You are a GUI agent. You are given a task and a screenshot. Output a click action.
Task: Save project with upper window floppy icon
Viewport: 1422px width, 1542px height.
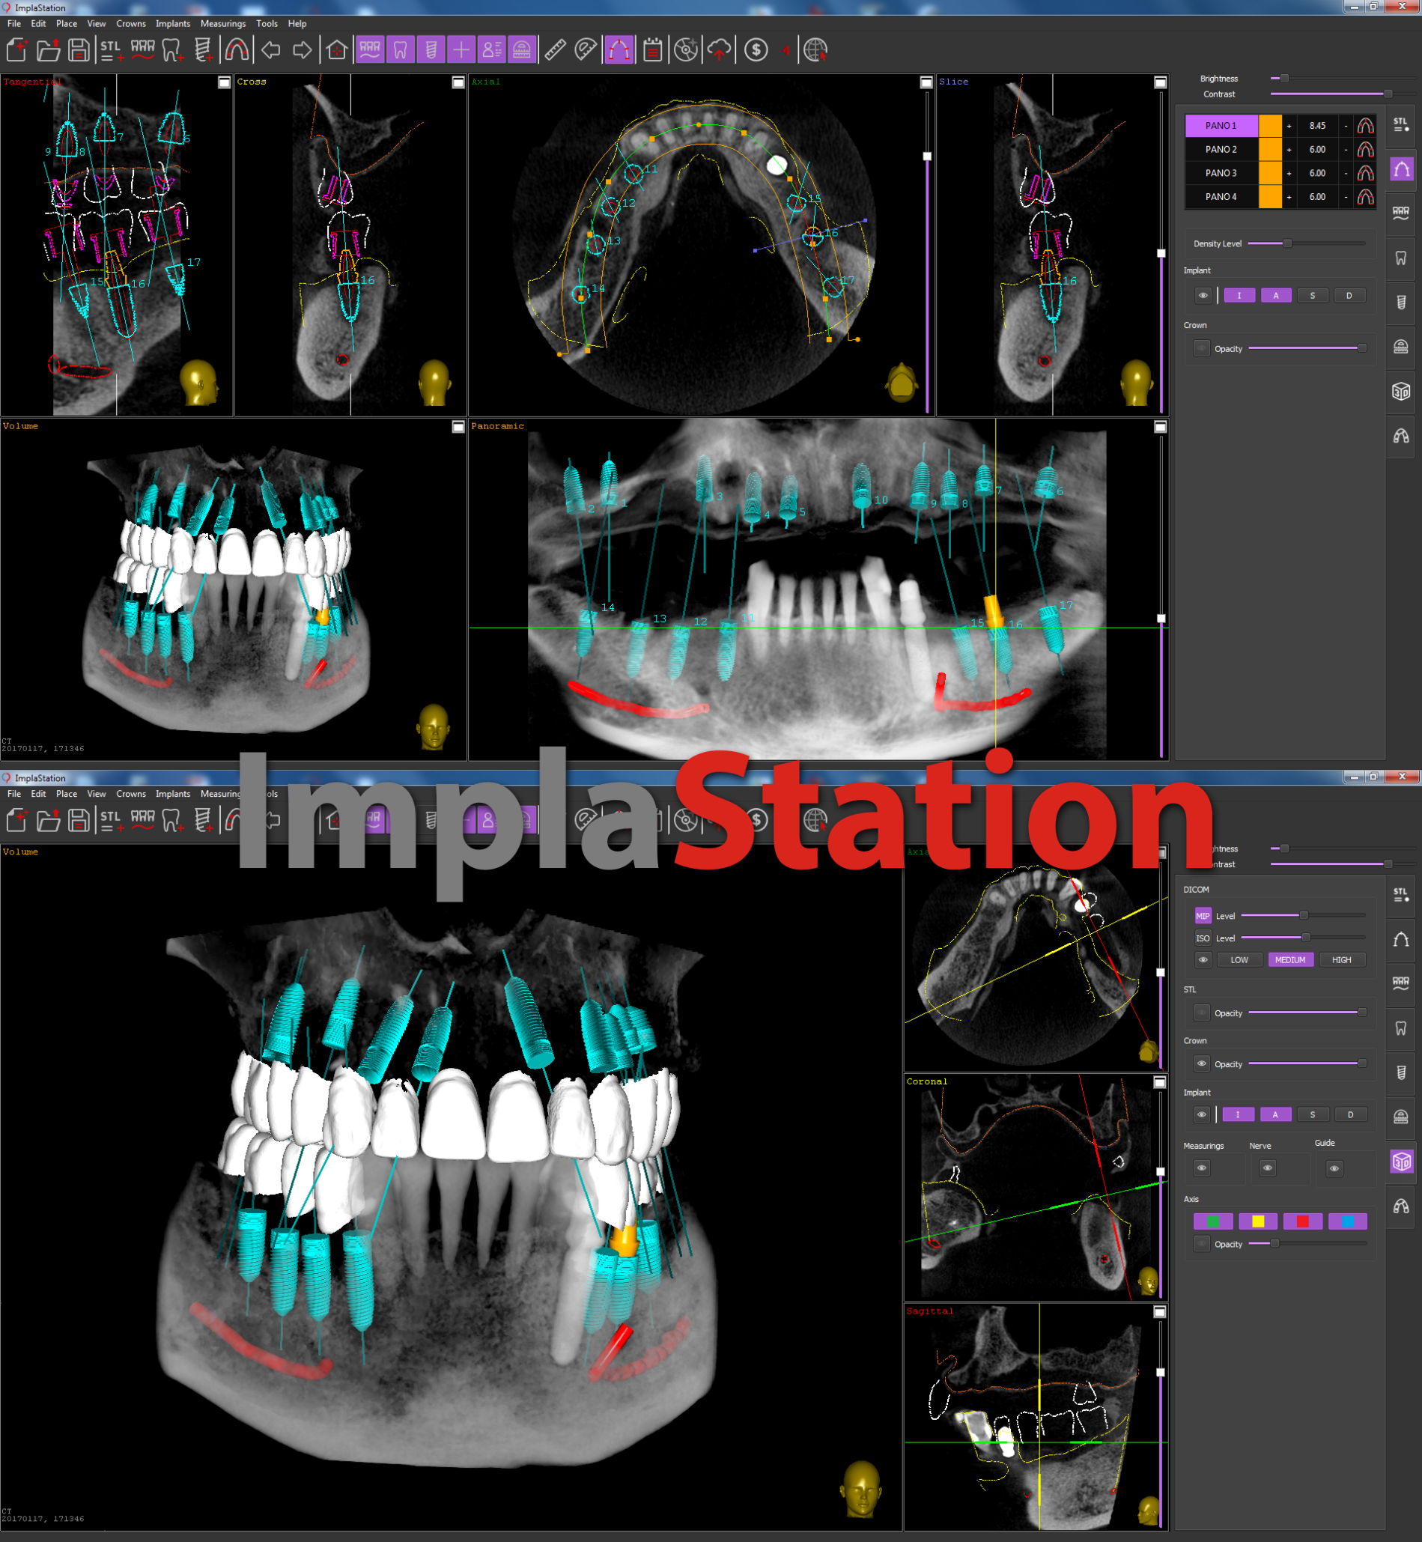pos(78,50)
